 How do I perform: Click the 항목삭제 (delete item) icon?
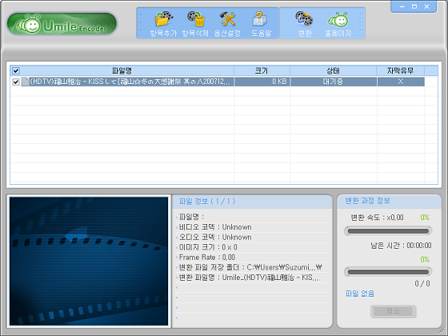195,24
